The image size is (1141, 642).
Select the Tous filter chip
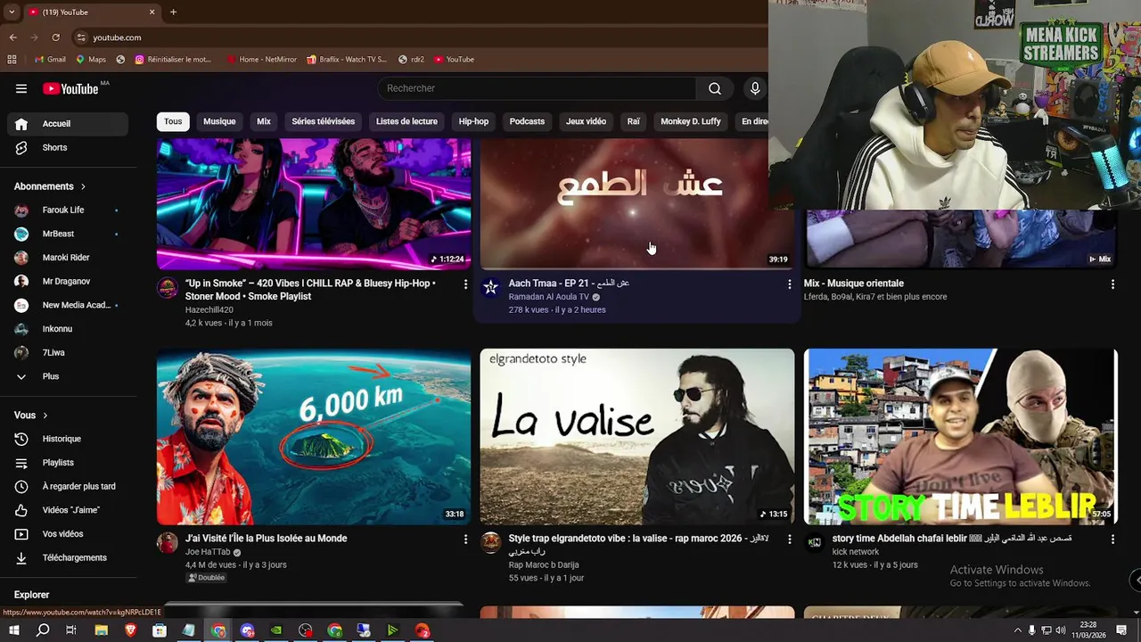173,121
